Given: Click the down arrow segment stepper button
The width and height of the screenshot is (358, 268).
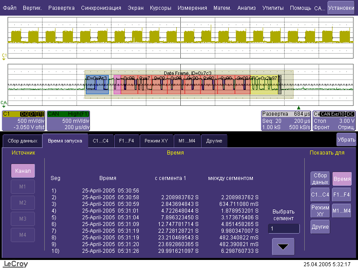Looking at the screenshot, I should click(283, 246).
